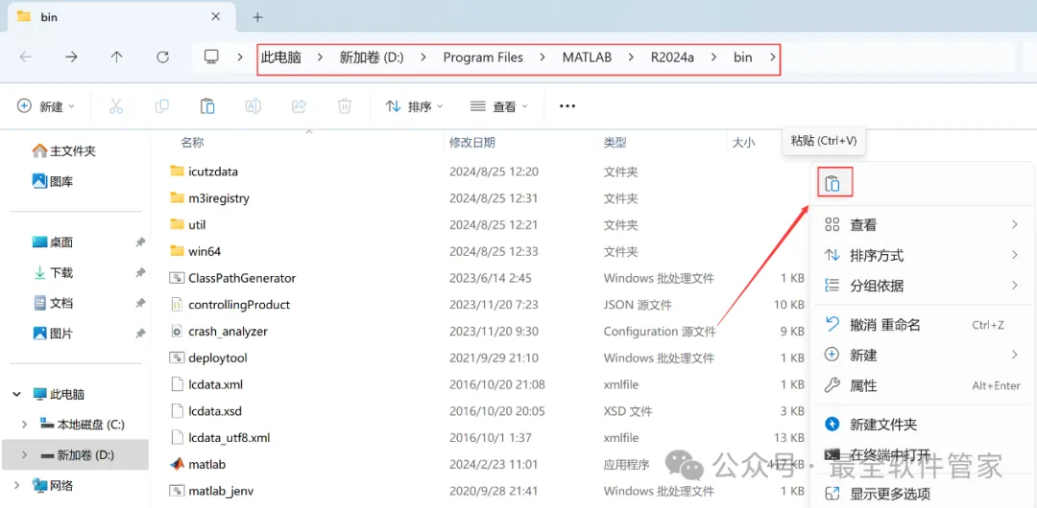Image resolution: width=1037 pixels, height=508 pixels.
Task: Choose 撤消 重命名 in context menu
Action: 922,325
